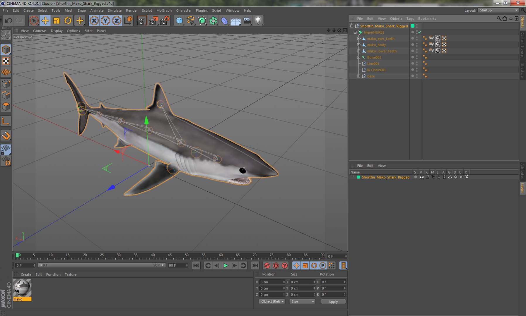Screen dimensions: 526x316
Task: Open the Sculpt menu
Action: click(147, 10)
